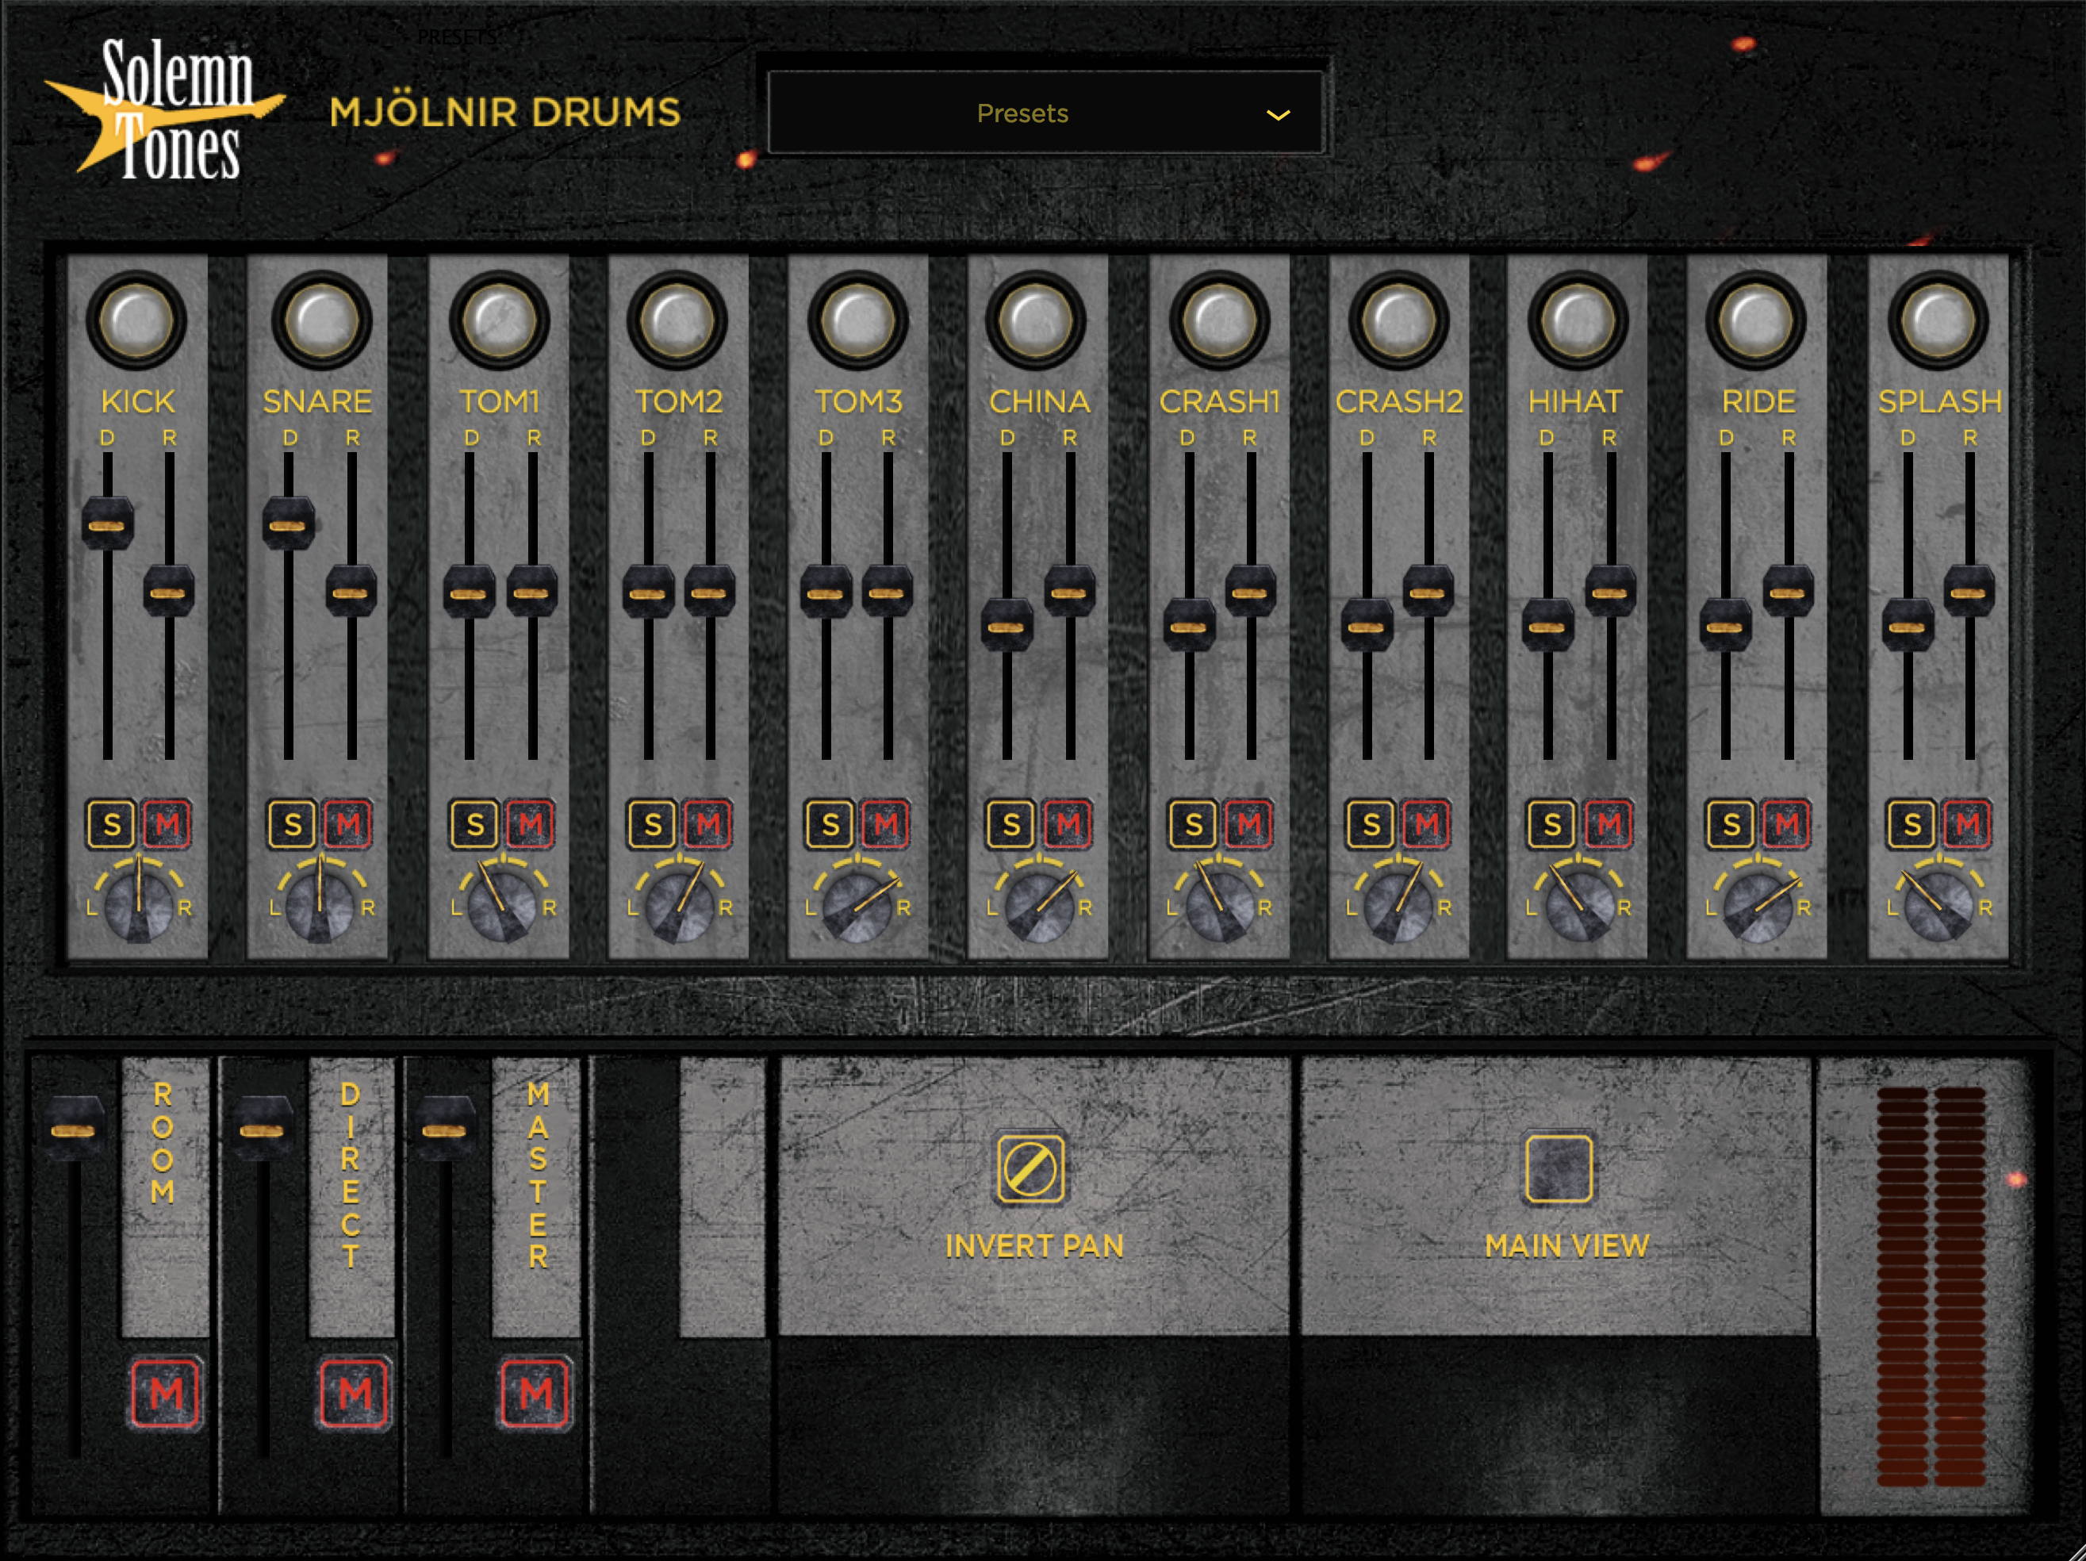The width and height of the screenshot is (2086, 1561).
Task: Click the RIDE pan knob
Action: pos(1757,907)
